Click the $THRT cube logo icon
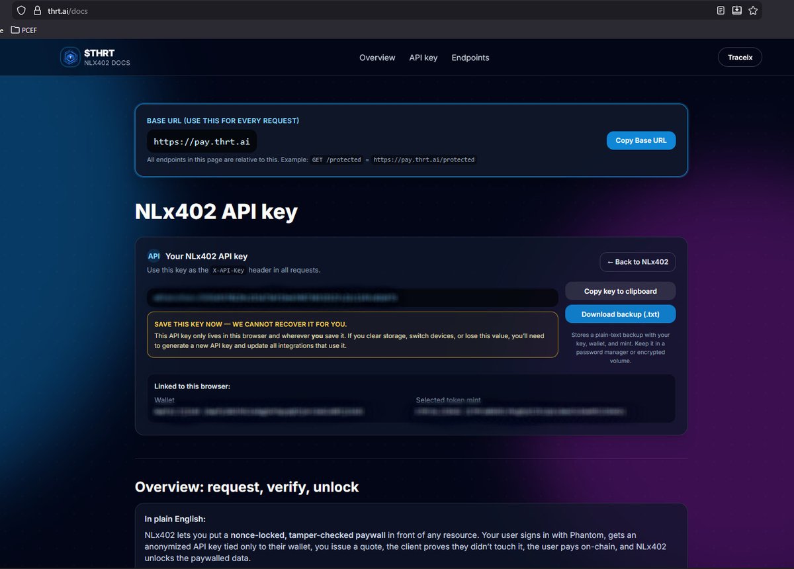 pos(69,58)
